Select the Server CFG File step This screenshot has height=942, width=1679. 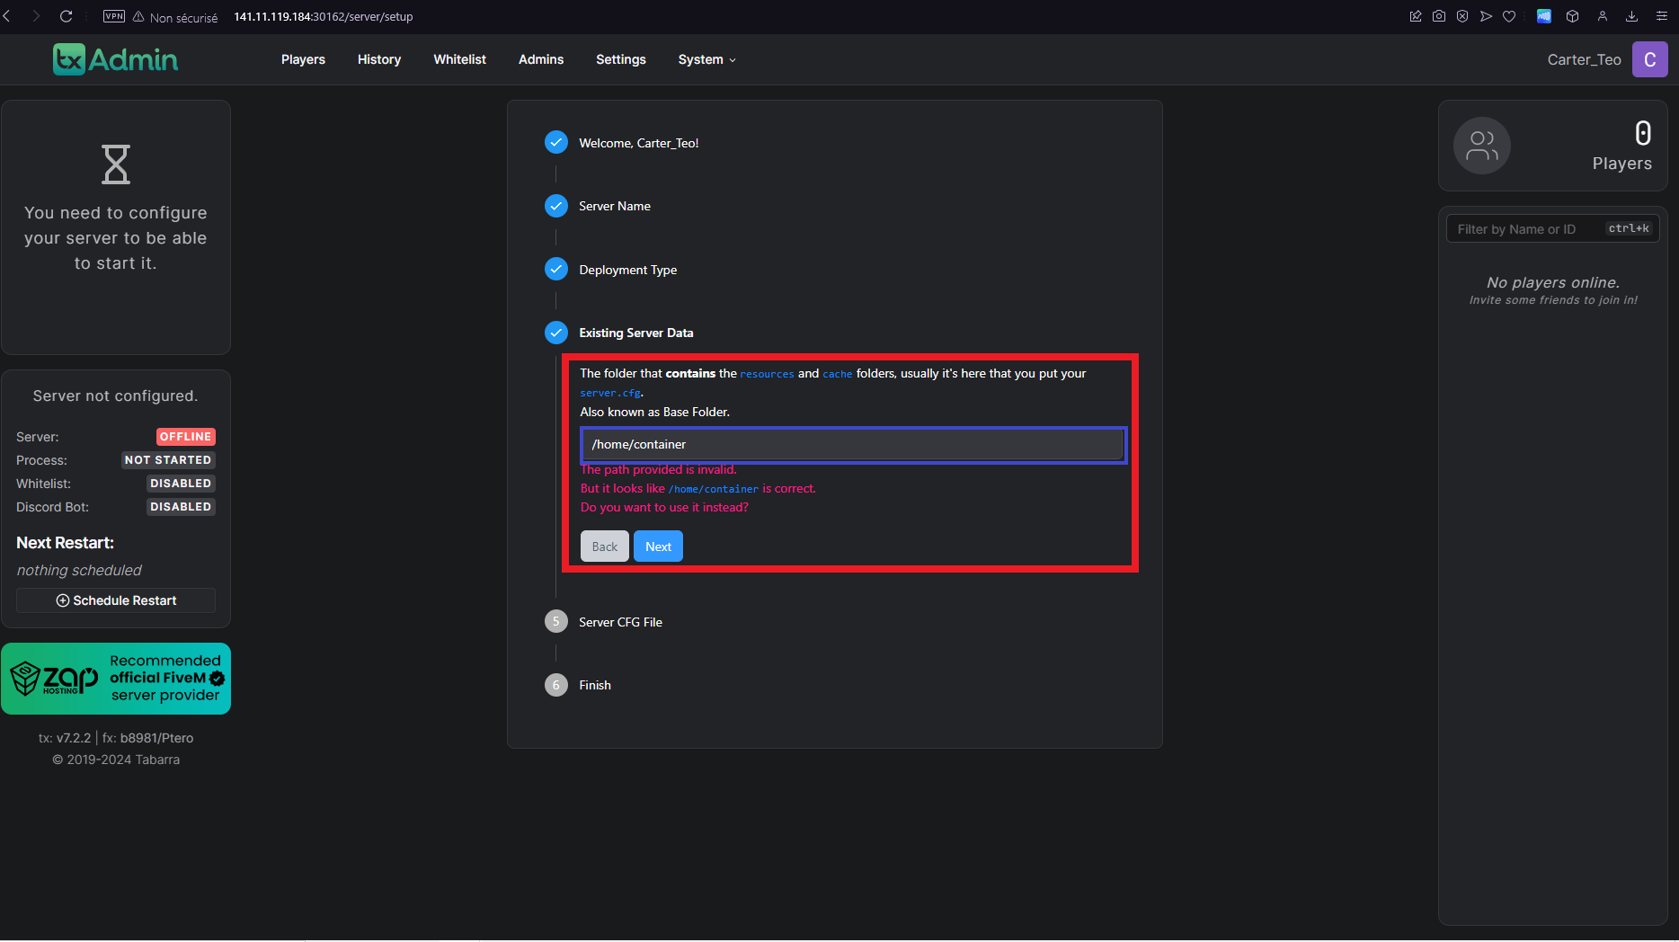[620, 622]
